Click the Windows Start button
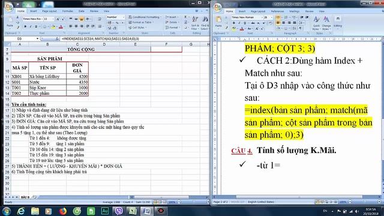384x216 pixels. [x=7, y=211]
